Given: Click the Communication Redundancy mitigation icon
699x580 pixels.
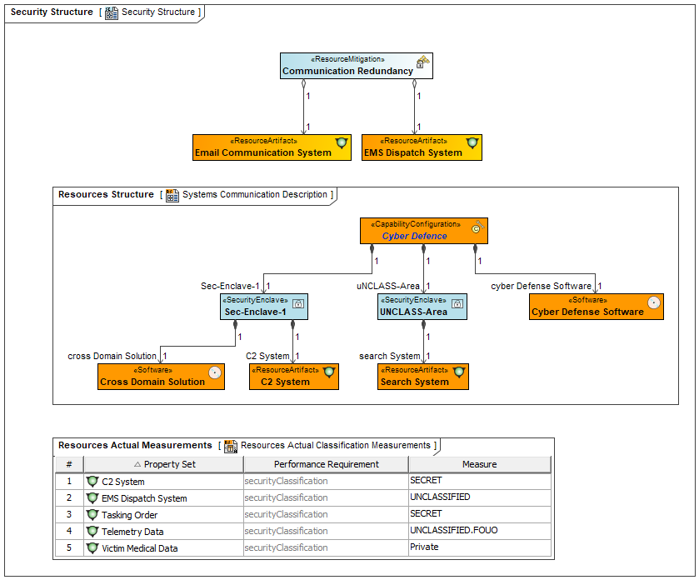Looking at the screenshot, I should coord(422,62).
